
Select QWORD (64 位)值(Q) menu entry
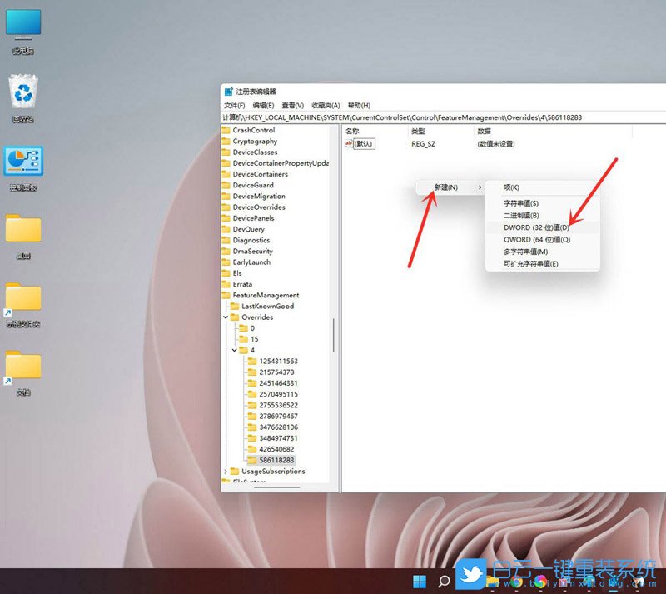point(537,240)
